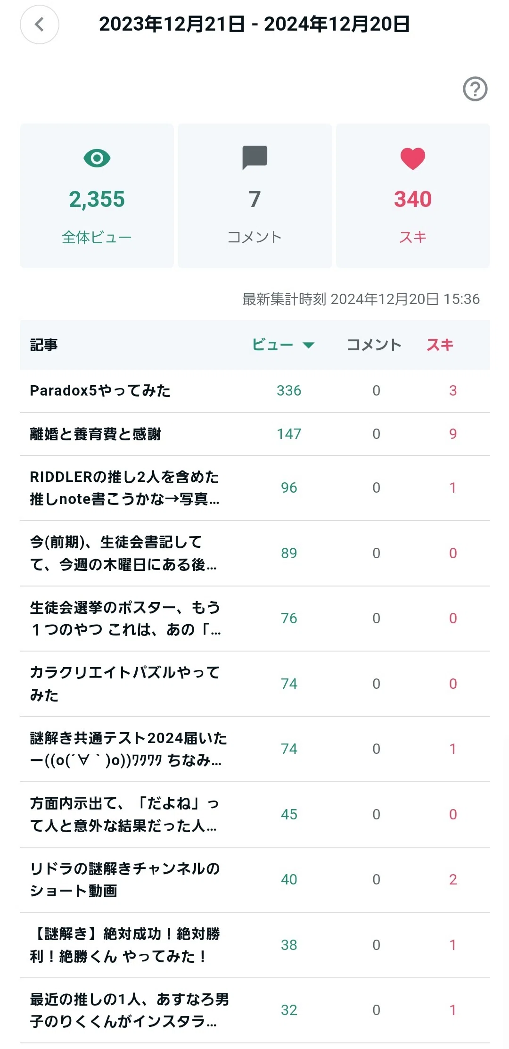Open article 離婚と養育費と感謝

pyautogui.click(x=255, y=434)
